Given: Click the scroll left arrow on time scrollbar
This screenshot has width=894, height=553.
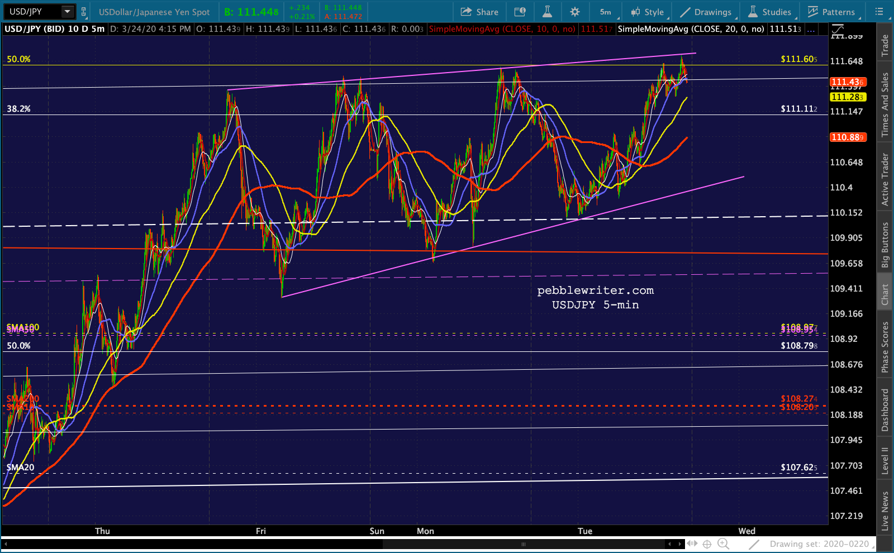Looking at the screenshot, I should tap(5, 544).
